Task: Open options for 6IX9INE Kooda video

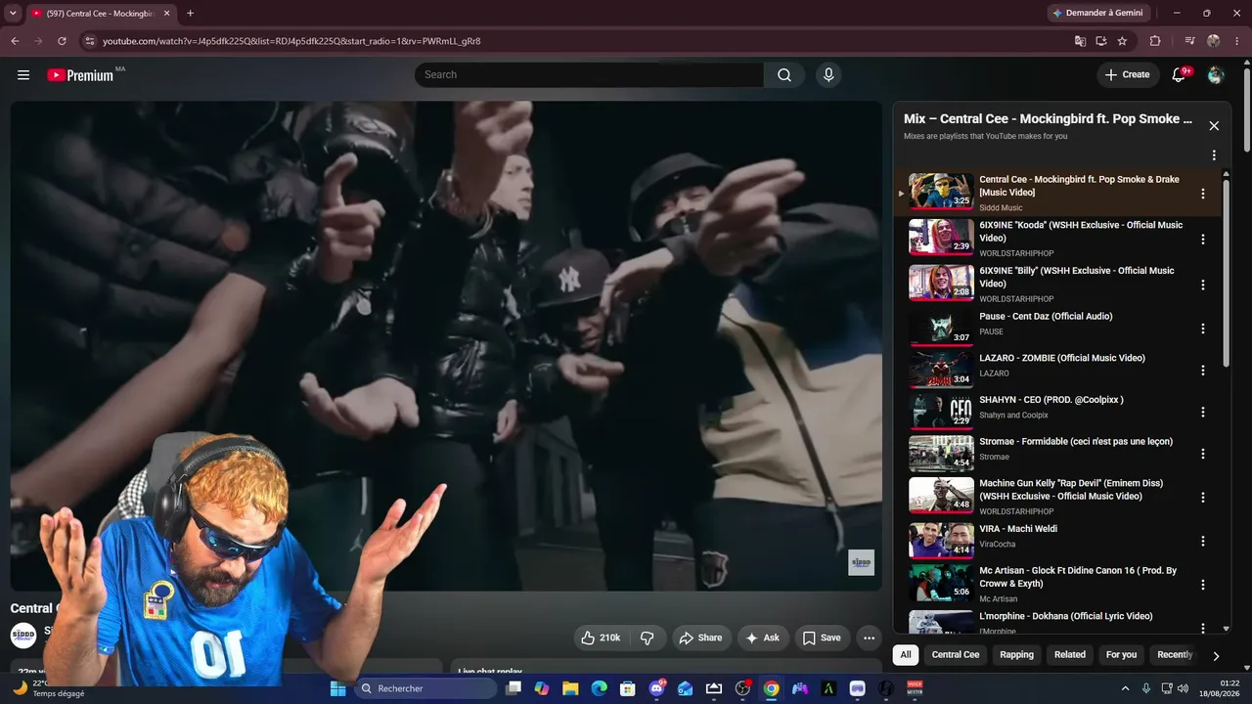Action: click(1203, 239)
